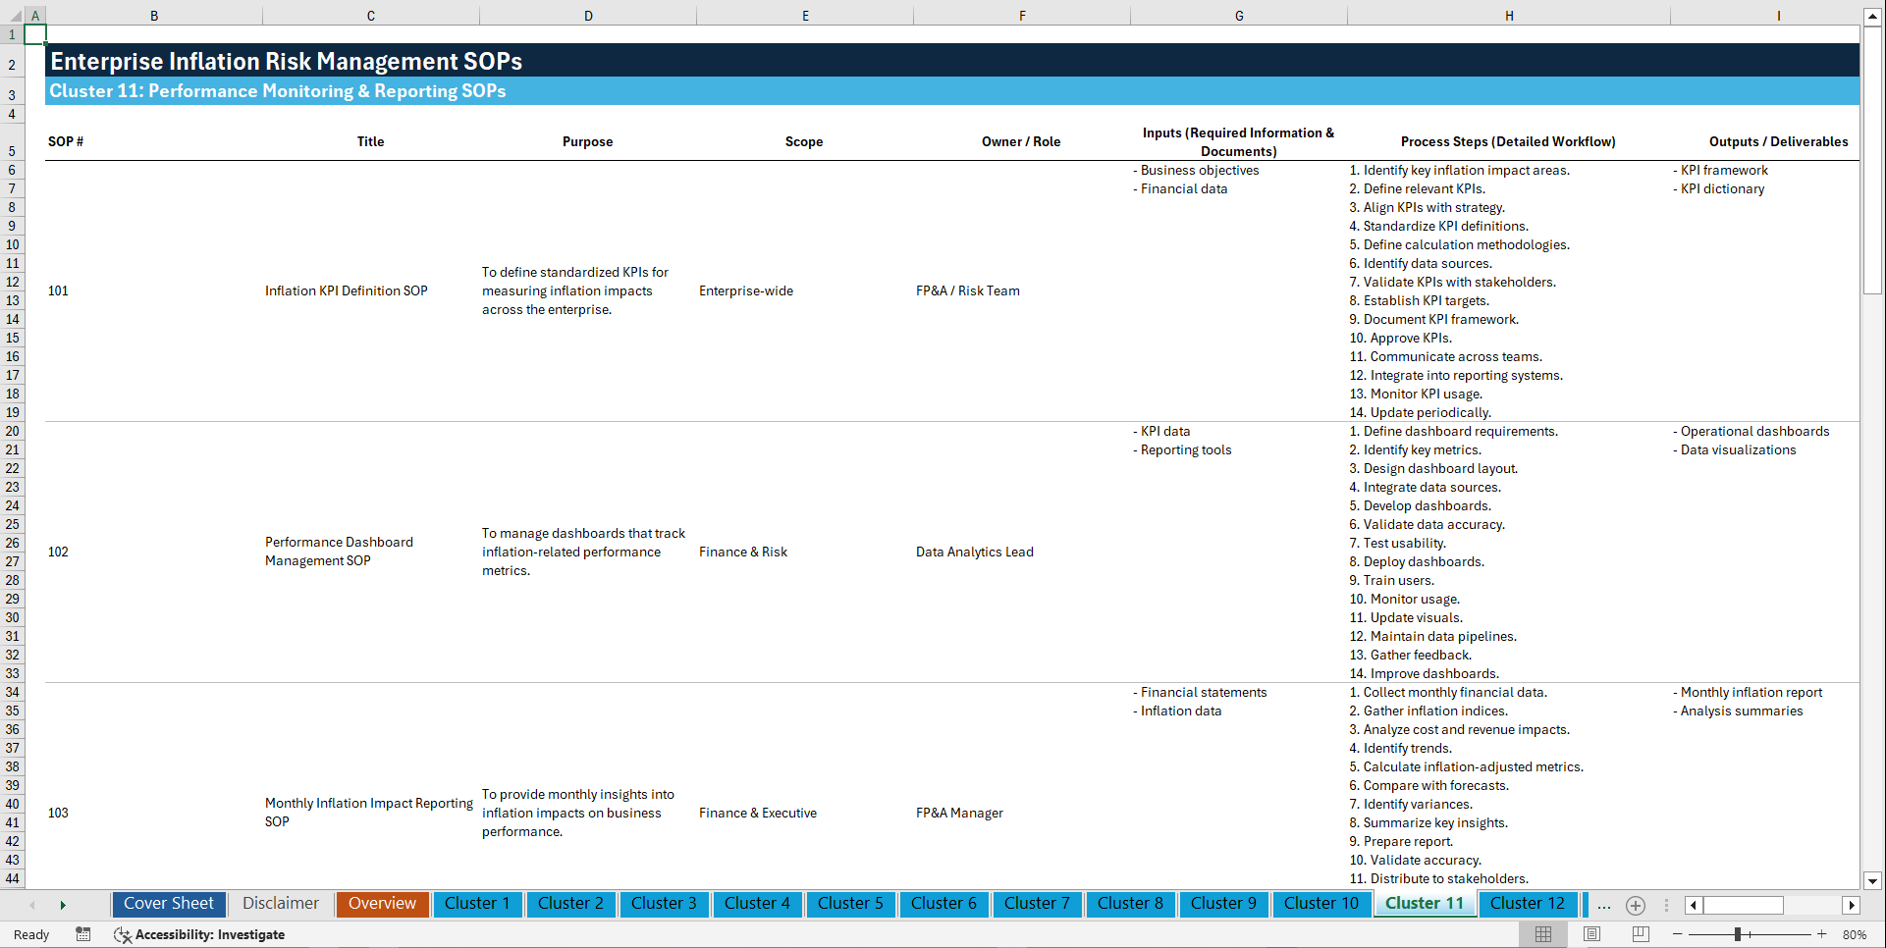This screenshot has height=948, width=1886.
Task: Add a new worksheet with the plus icon
Action: click(1636, 905)
